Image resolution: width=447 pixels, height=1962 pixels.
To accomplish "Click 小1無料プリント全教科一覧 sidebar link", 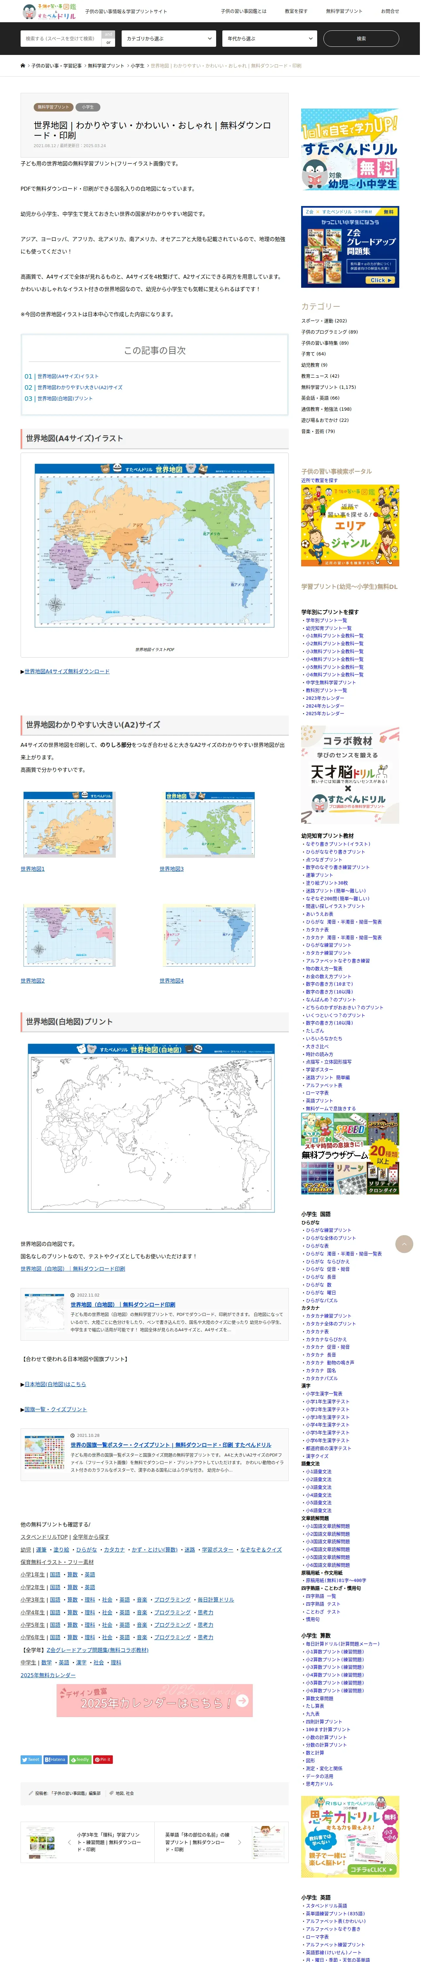I will [x=334, y=635].
